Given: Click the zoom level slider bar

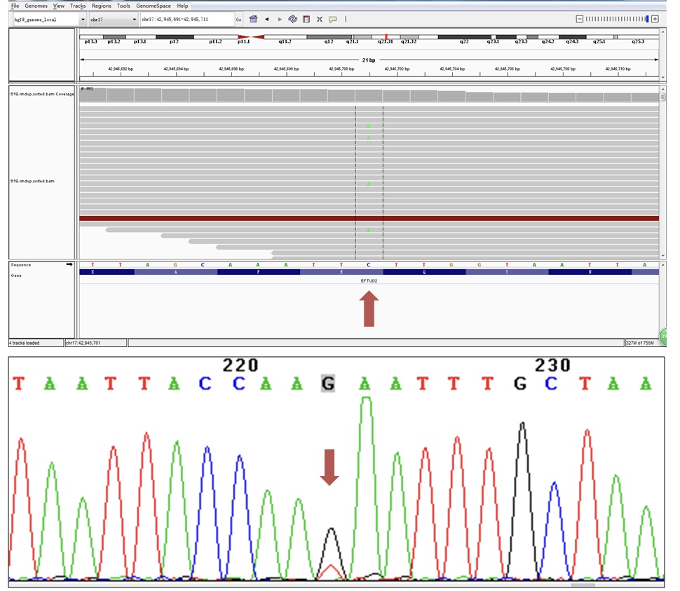Looking at the screenshot, I should click(x=617, y=19).
